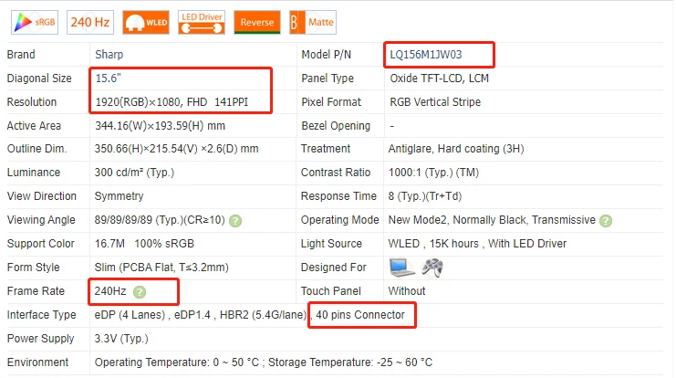Select the RGB Vertical Stripe pixel format
This screenshot has width=676, height=378.
point(435,102)
